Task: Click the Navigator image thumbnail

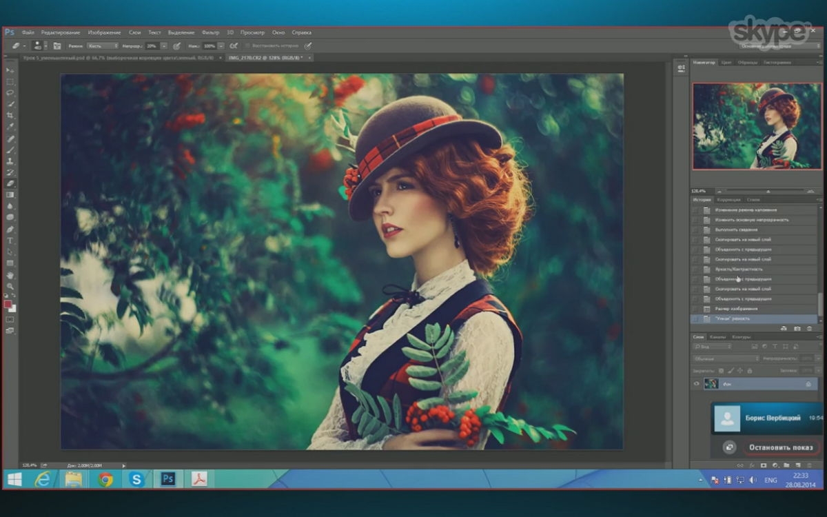Action: click(x=757, y=126)
